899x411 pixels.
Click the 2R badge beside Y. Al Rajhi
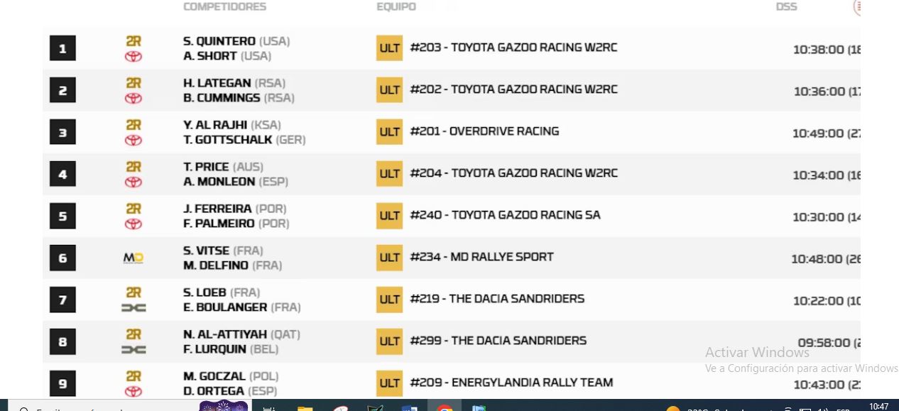point(134,125)
